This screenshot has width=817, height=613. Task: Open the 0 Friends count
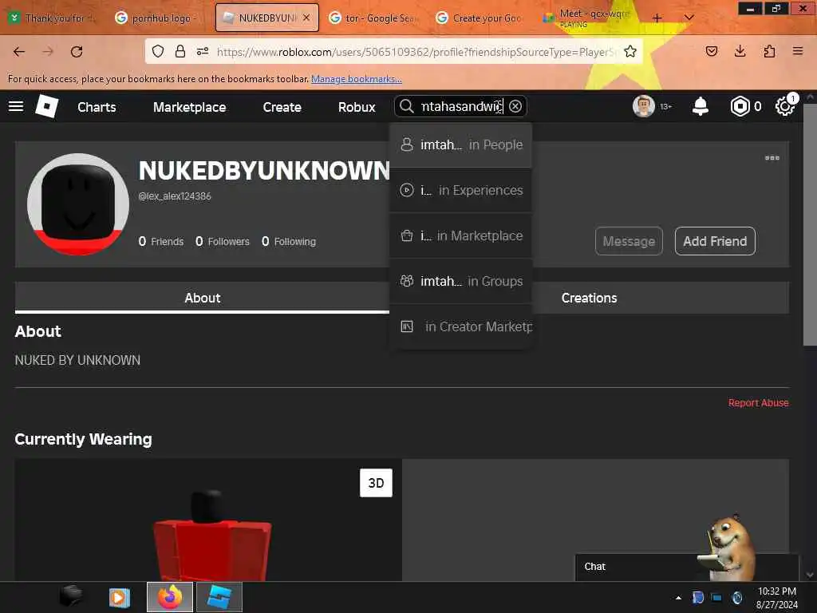tap(161, 241)
